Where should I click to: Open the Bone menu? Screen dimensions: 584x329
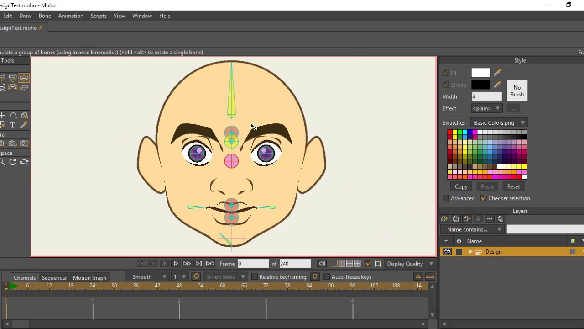[x=45, y=16]
